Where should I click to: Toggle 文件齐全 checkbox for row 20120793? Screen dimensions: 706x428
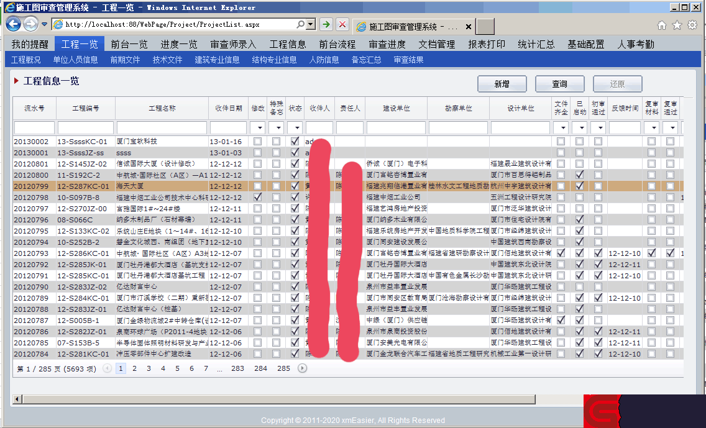[561, 253]
